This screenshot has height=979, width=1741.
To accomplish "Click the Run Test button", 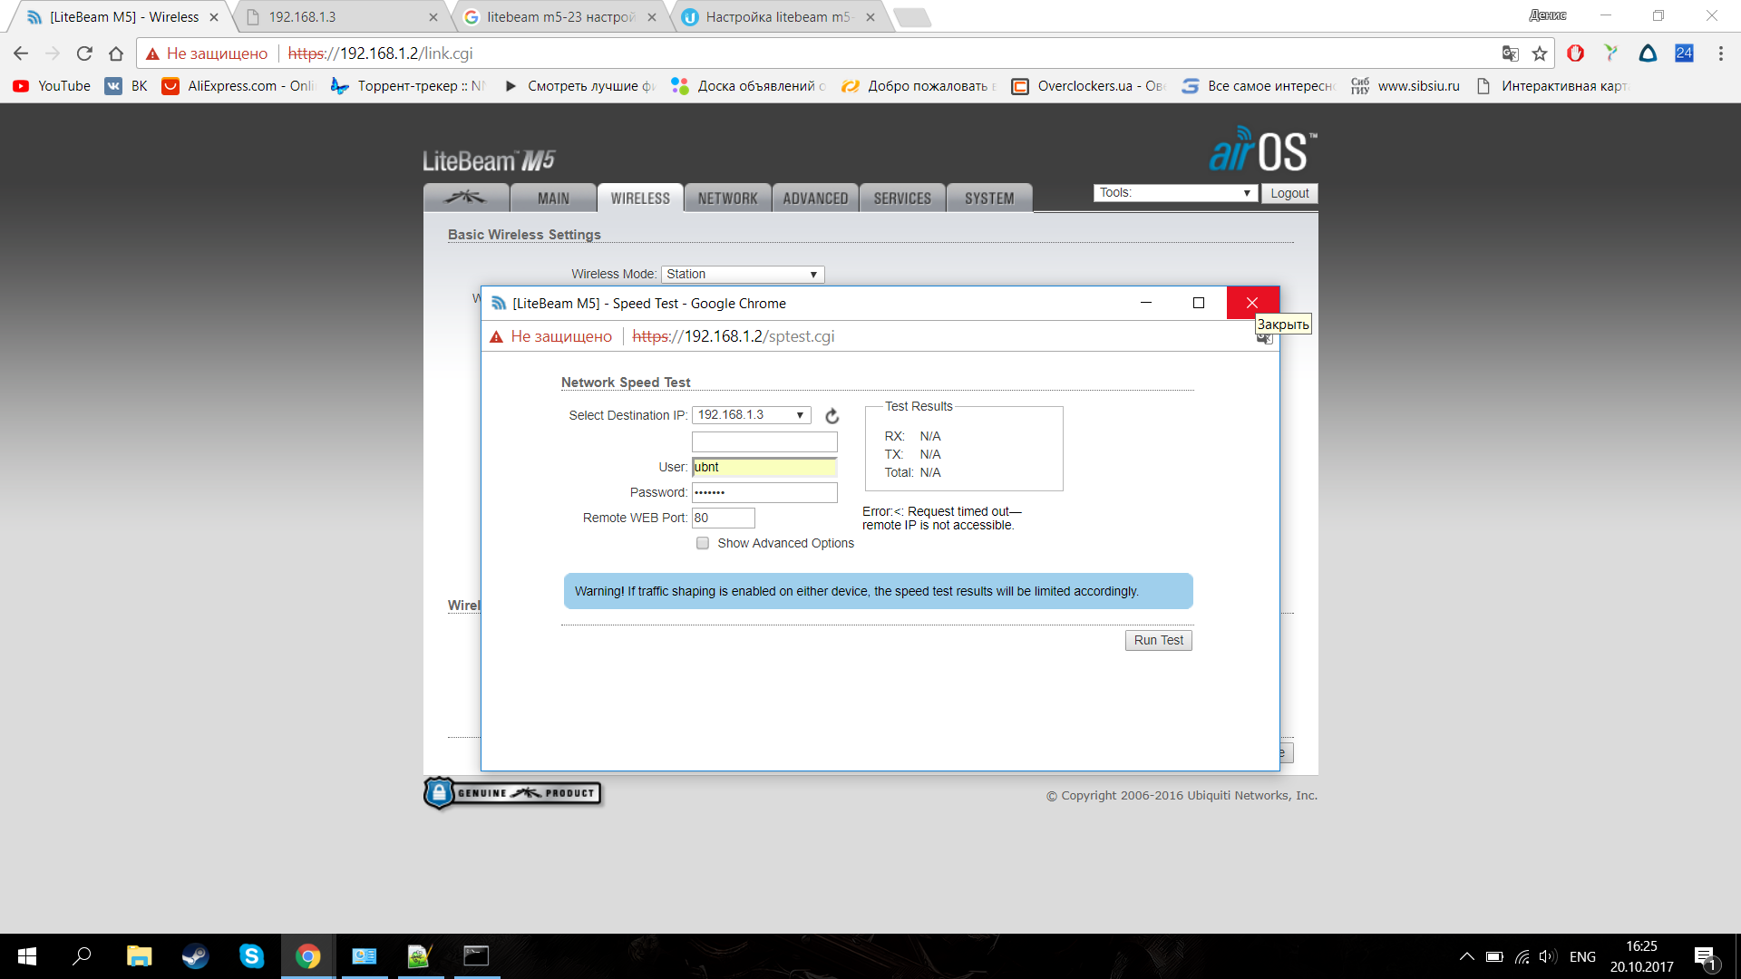I will coord(1158,640).
